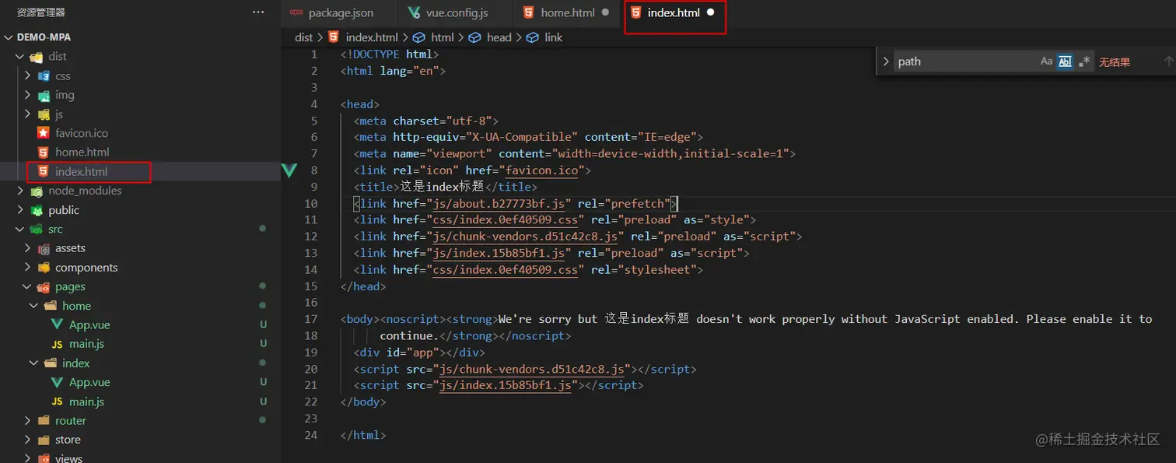Click the css folder icon

[x=44, y=75]
